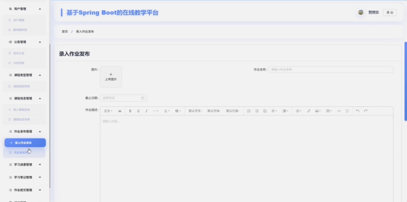Open the emoji picker dropdown
This screenshot has width=407, height=202.
point(299,111)
